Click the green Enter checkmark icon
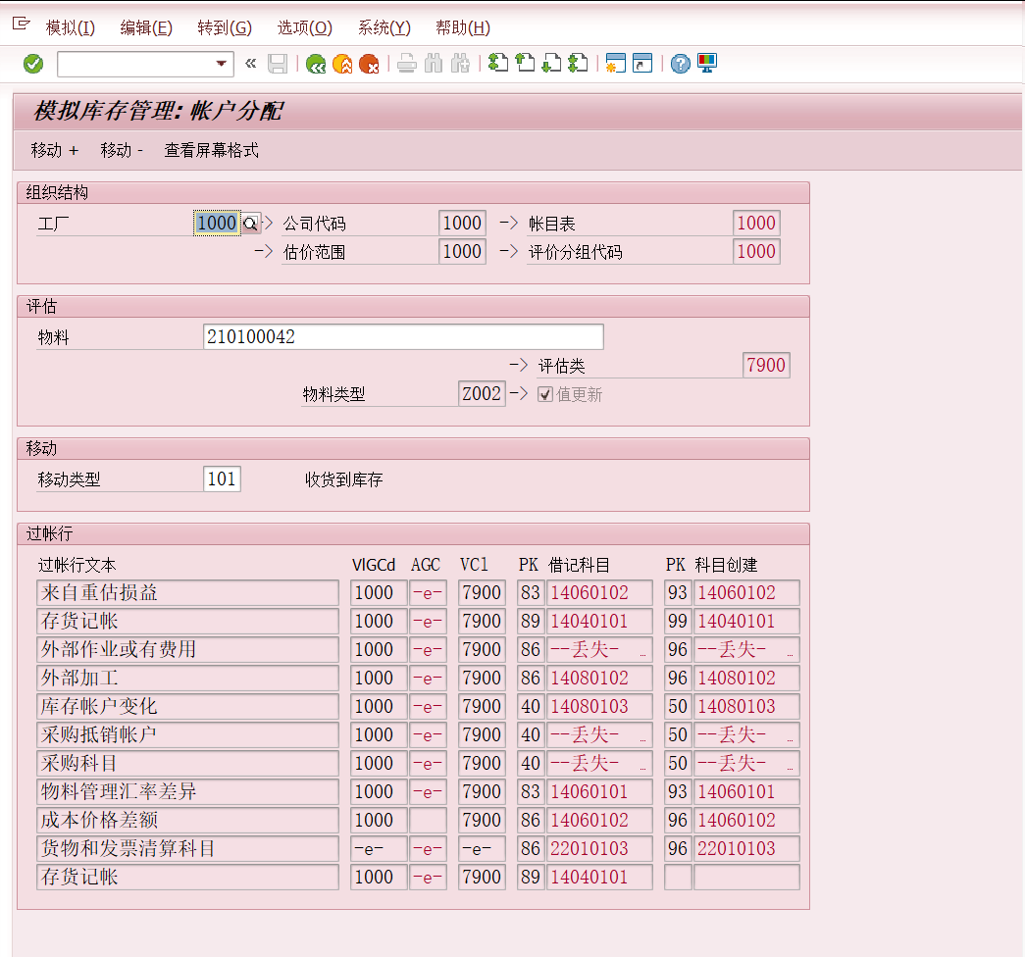Image resolution: width=1025 pixels, height=957 pixels. 33,64
